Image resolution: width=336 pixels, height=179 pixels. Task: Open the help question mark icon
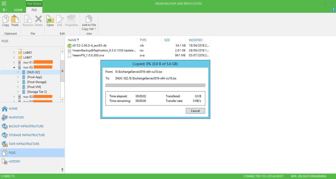[x=333, y=10]
